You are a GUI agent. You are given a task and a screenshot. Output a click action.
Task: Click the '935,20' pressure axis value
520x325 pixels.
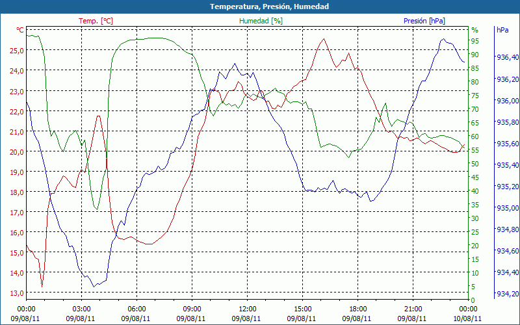(x=508, y=187)
